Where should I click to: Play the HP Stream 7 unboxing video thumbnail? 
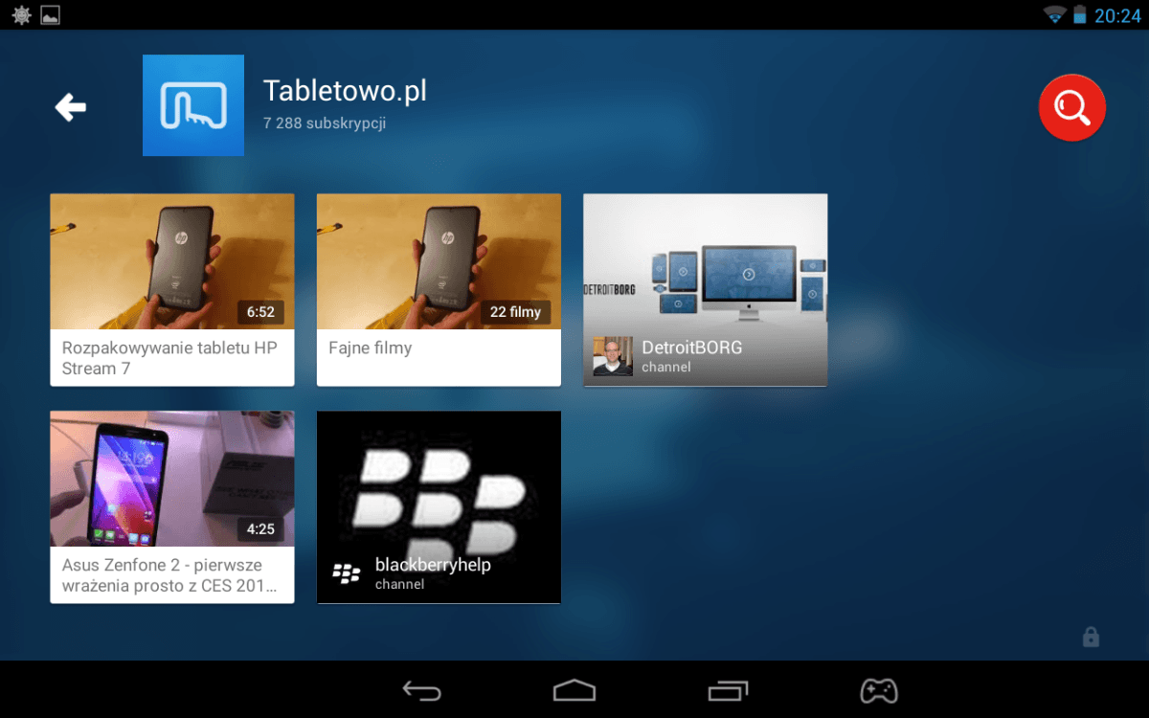172,261
